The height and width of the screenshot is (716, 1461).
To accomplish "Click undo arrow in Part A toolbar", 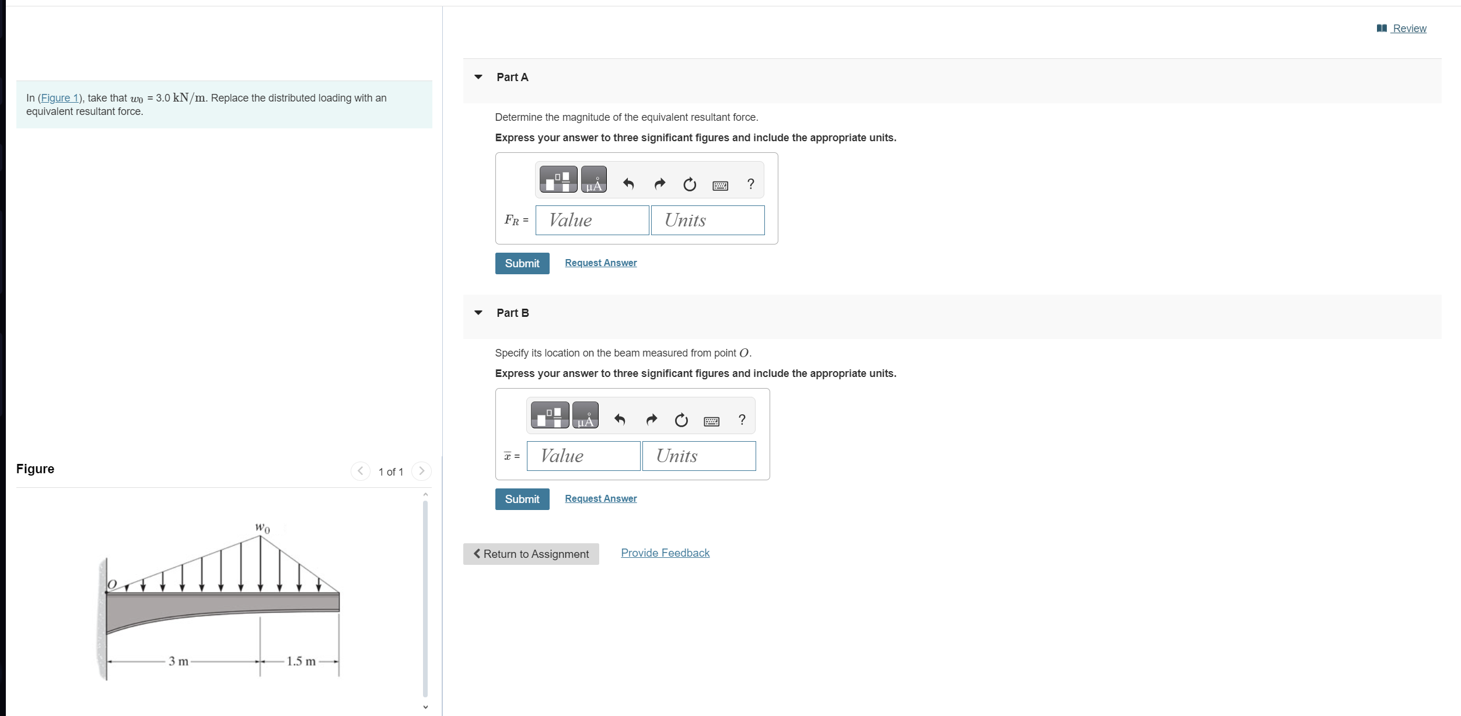I will coord(628,184).
